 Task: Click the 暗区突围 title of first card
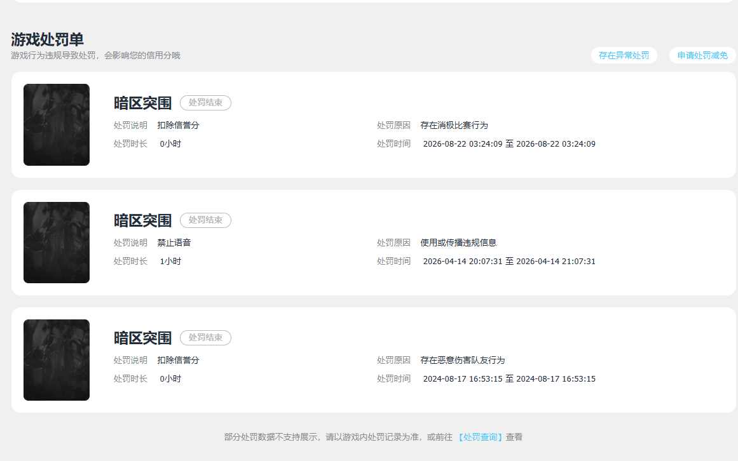tap(142, 103)
